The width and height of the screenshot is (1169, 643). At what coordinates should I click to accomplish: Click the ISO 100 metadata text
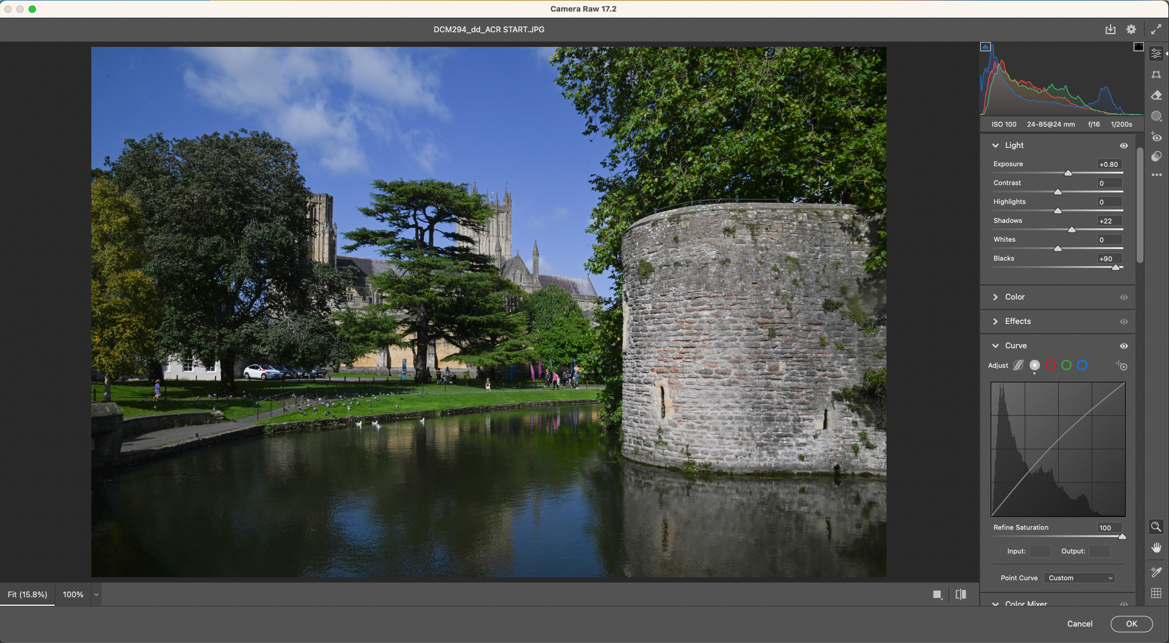point(1004,124)
